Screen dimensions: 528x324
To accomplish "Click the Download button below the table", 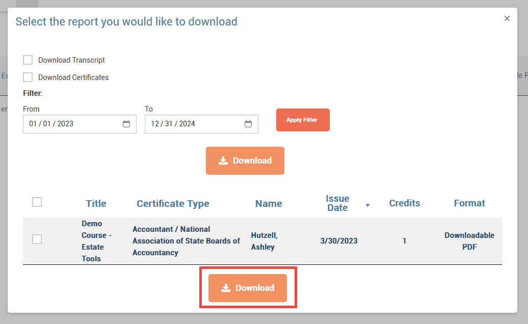I will click(x=248, y=288).
